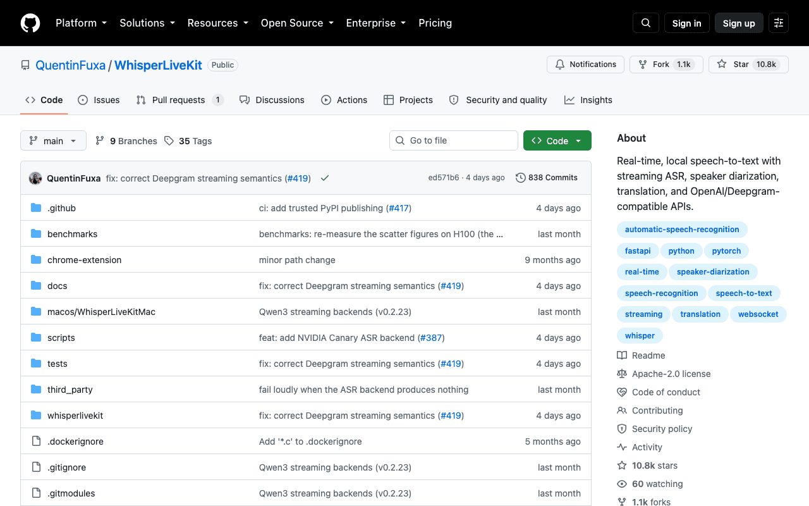This screenshot has height=506, width=809.
Task: Open the Contributing link in About
Action: 657,410
